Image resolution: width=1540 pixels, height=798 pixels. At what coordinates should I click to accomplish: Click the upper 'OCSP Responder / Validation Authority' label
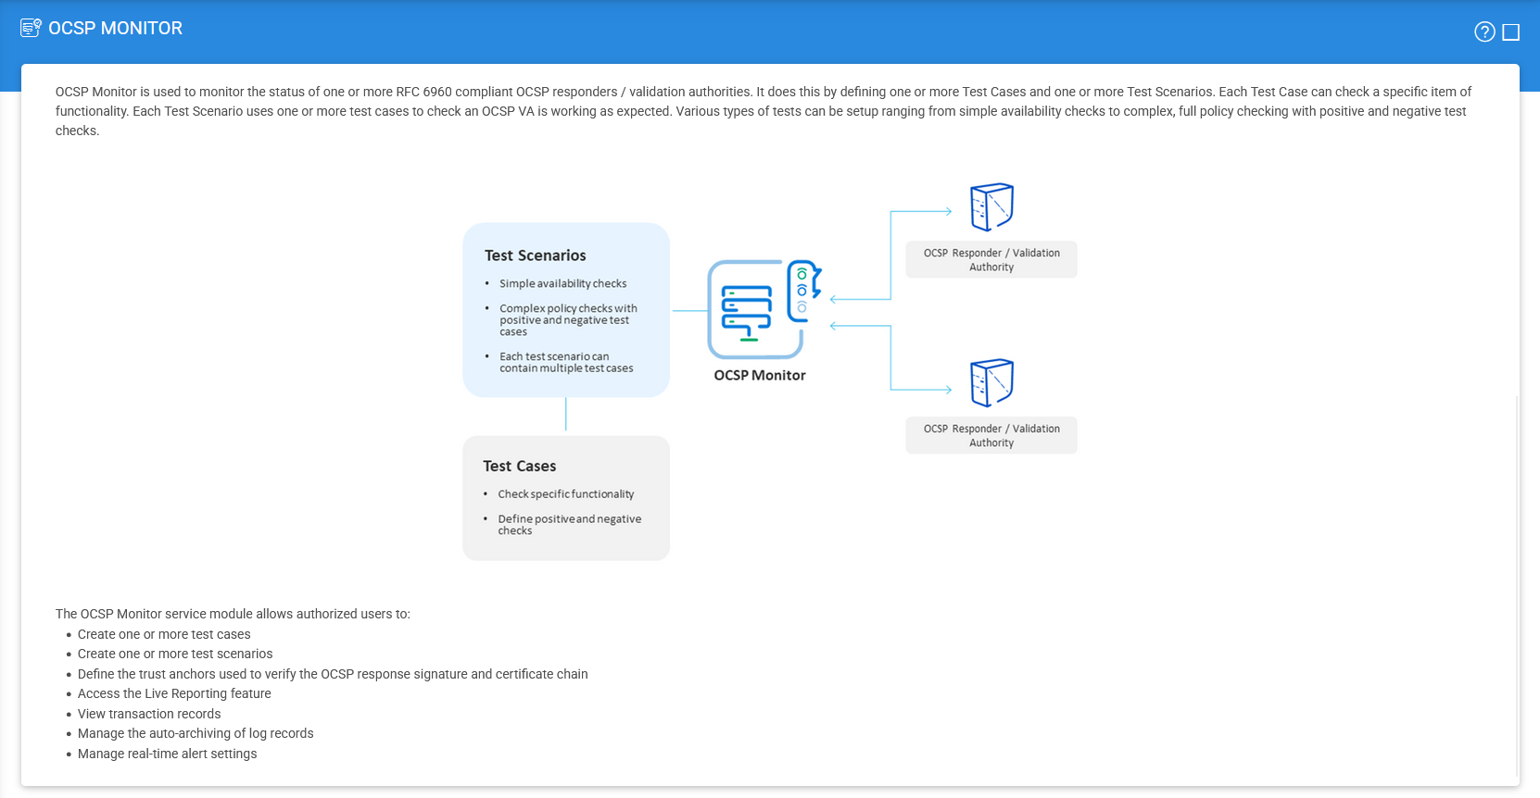click(x=991, y=260)
